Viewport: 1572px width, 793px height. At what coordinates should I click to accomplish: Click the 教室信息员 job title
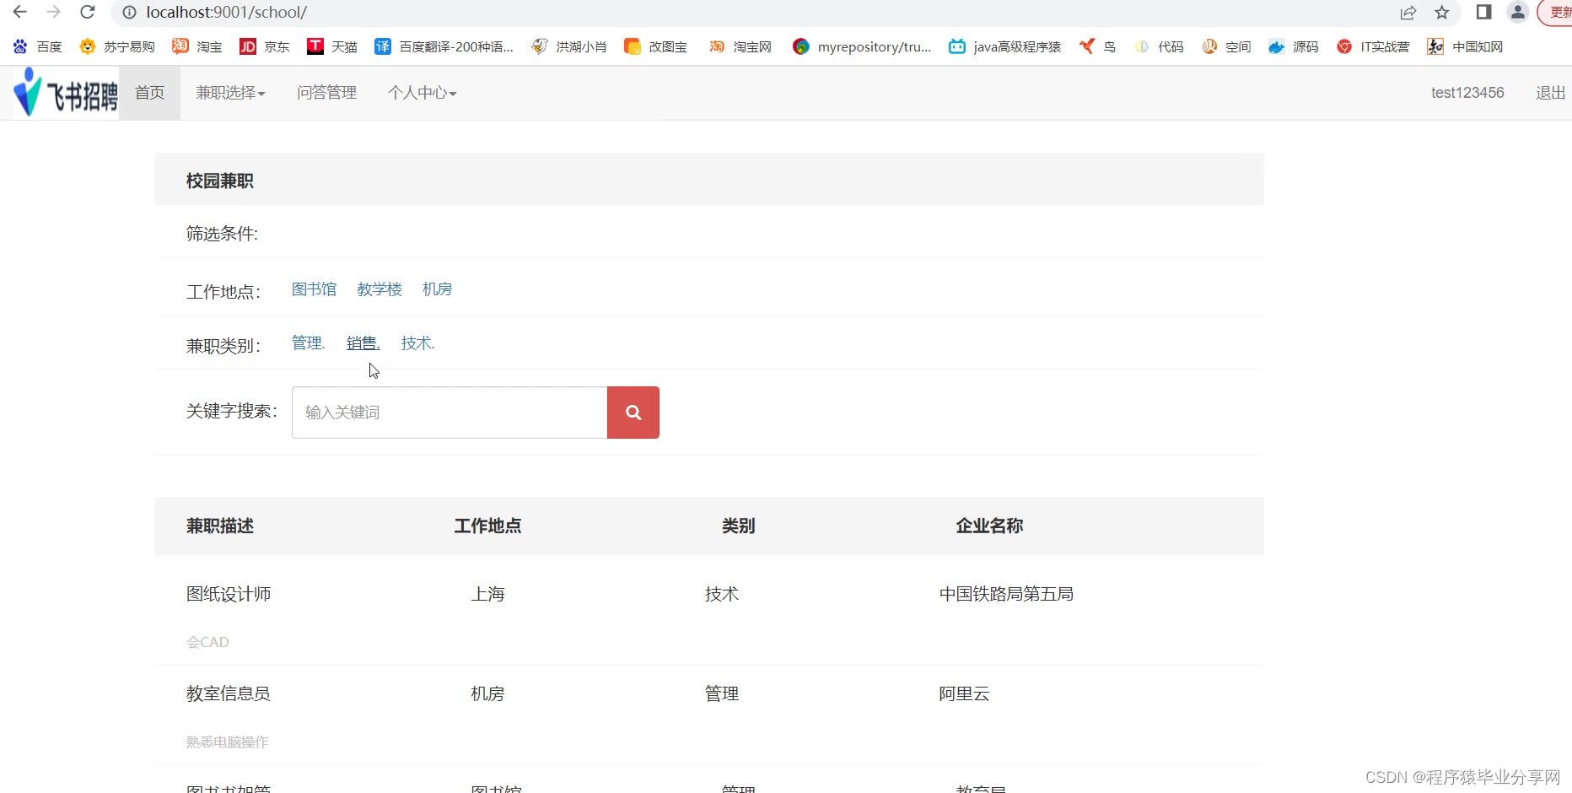coord(229,693)
